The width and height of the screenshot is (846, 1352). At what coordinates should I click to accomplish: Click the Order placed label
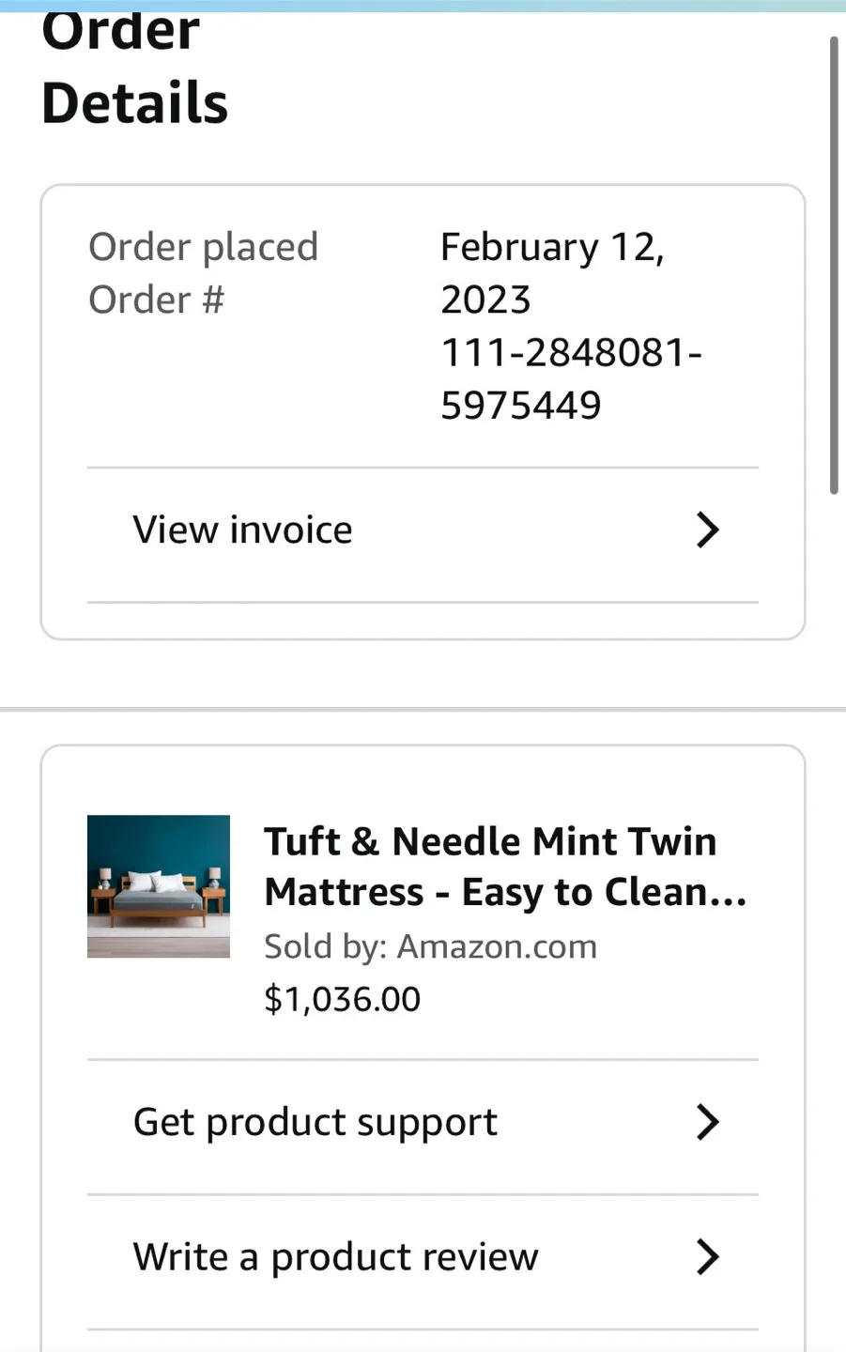tap(203, 247)
